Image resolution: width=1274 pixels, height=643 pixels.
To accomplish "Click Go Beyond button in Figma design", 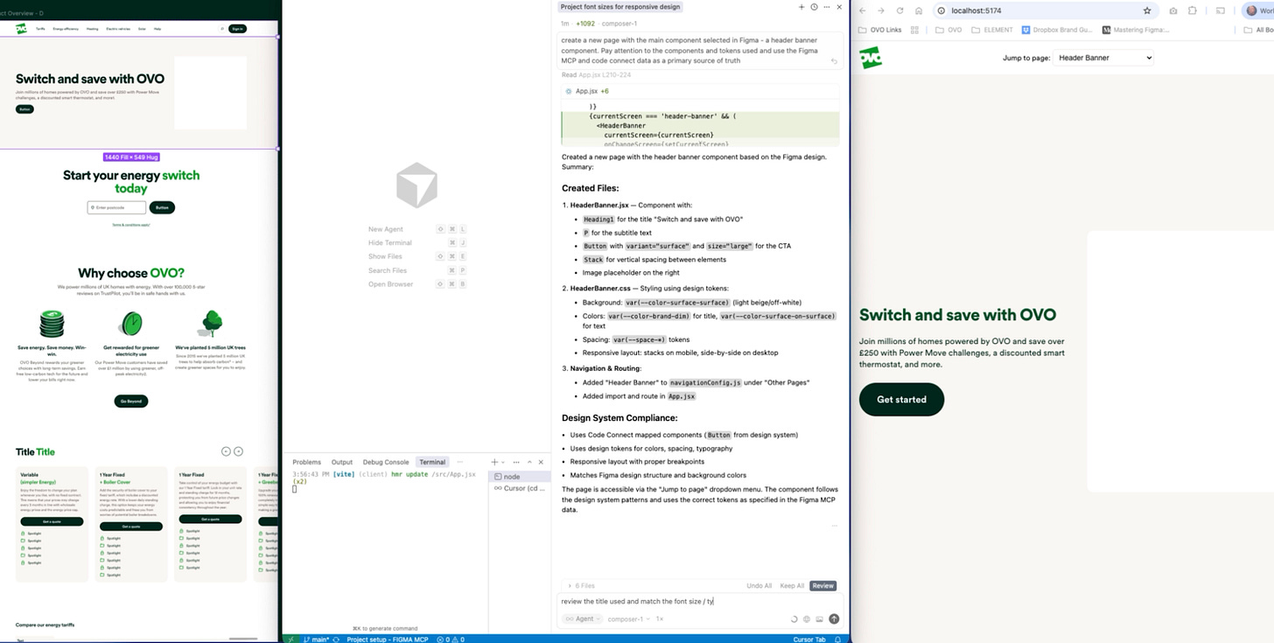I will pyautogui.click(x=131, y=401).
